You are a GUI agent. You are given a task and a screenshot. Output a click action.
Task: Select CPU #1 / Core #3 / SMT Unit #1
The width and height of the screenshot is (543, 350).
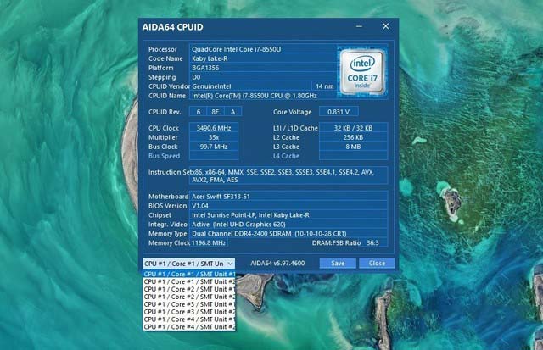point(189,304)
